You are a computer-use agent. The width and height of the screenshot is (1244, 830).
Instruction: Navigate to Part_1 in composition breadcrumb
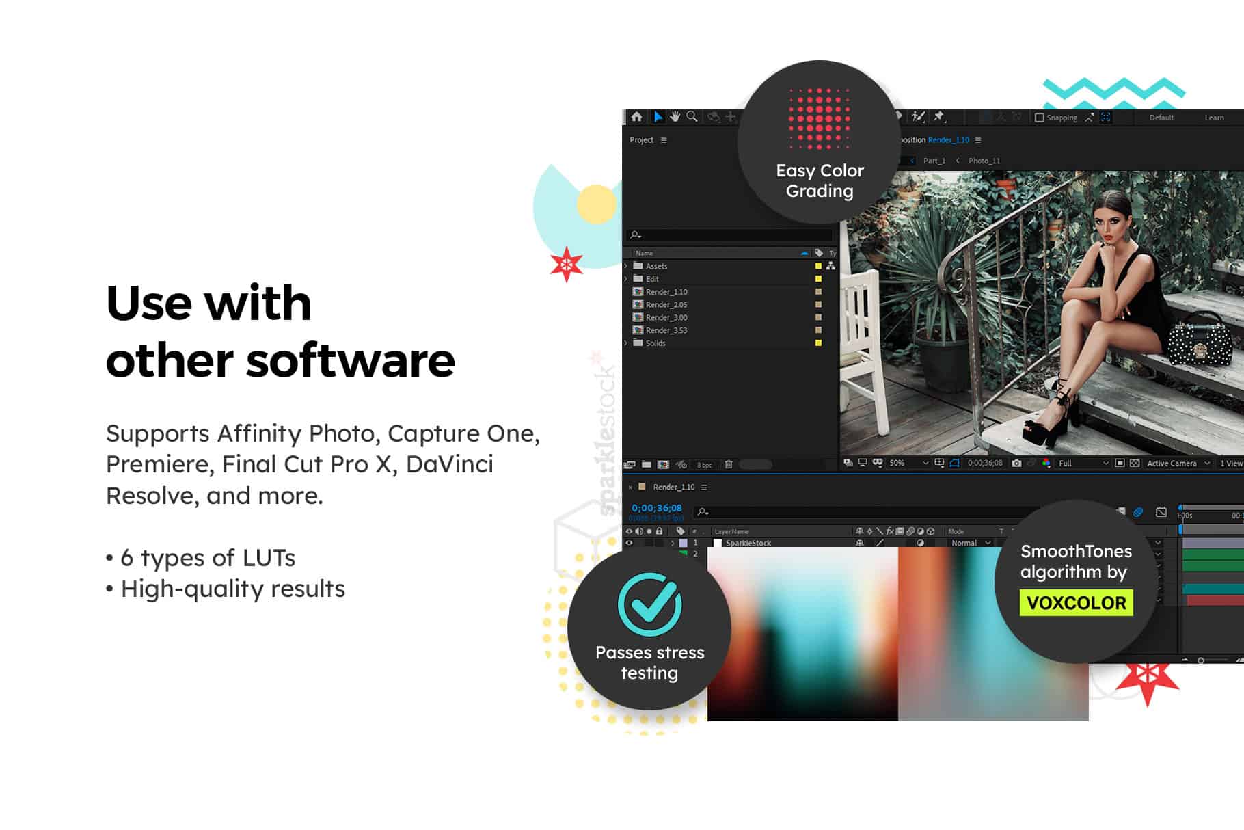point(934,161)
